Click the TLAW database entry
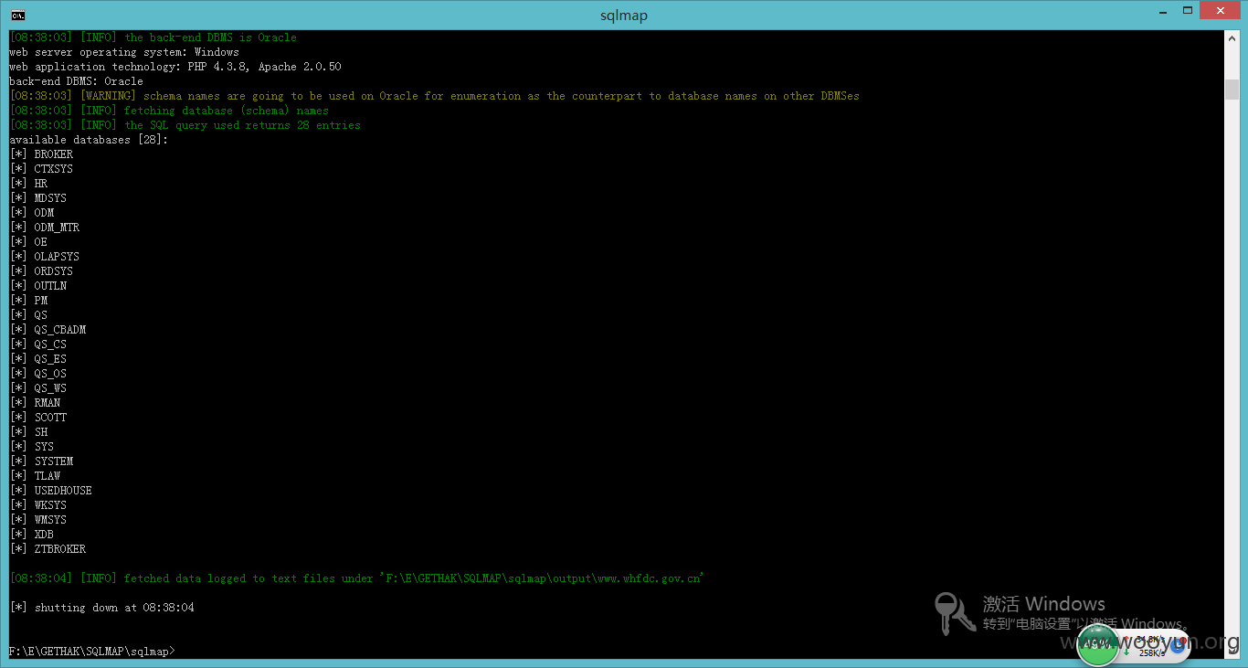Screen dimensions: 1248x668 (x=35, y=476)
